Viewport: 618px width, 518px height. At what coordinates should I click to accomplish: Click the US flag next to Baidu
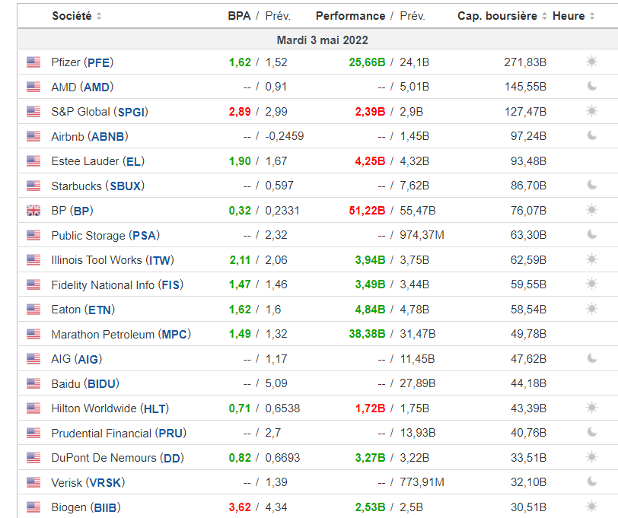(33, 383)
